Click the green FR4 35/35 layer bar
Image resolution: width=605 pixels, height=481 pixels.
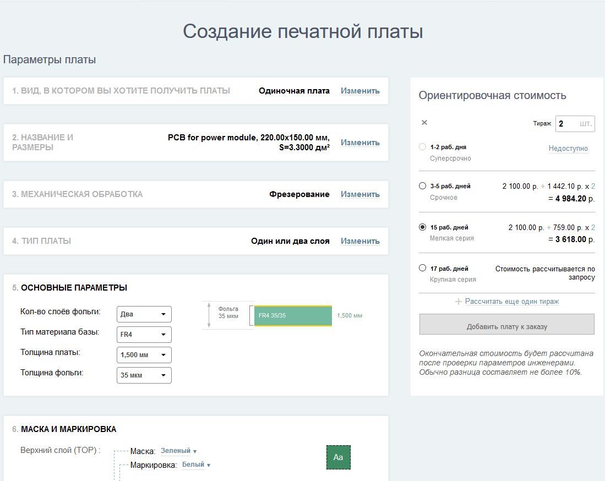coord(293,315)
